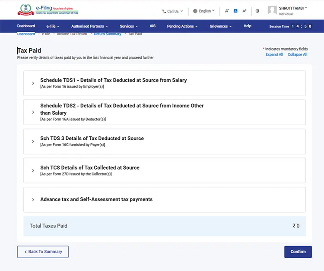The image size is (324, 271).
Task: Click the Session Time counter
Action: coord(290,26)
